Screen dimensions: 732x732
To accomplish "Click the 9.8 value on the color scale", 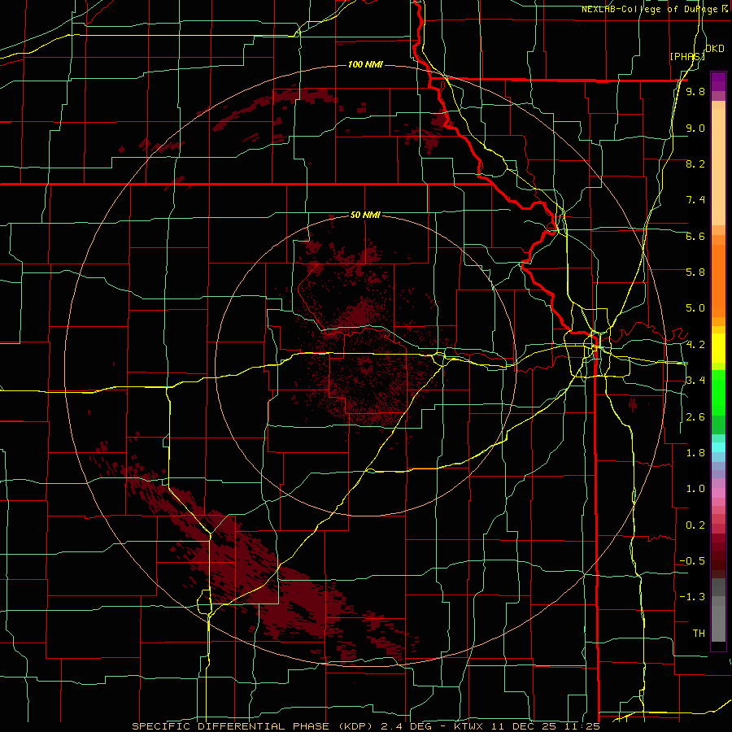I will point(695,91).
